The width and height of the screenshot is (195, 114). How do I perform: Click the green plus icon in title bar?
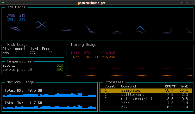click(3, 3)
